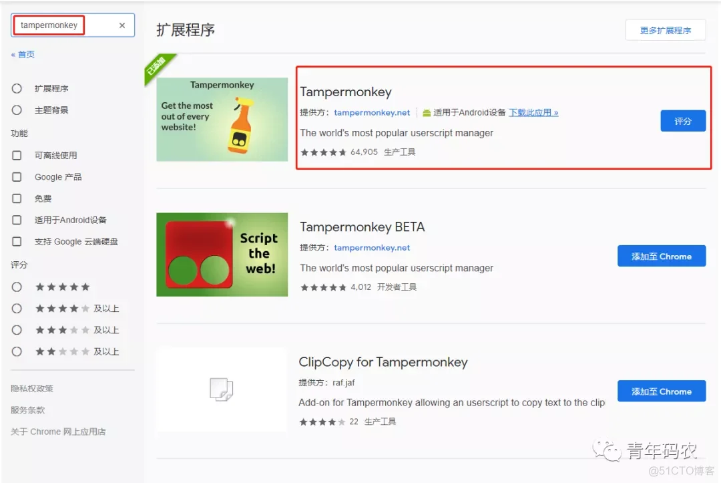Add Tampermonkey BETA to Chrome

tap(661, 257)
